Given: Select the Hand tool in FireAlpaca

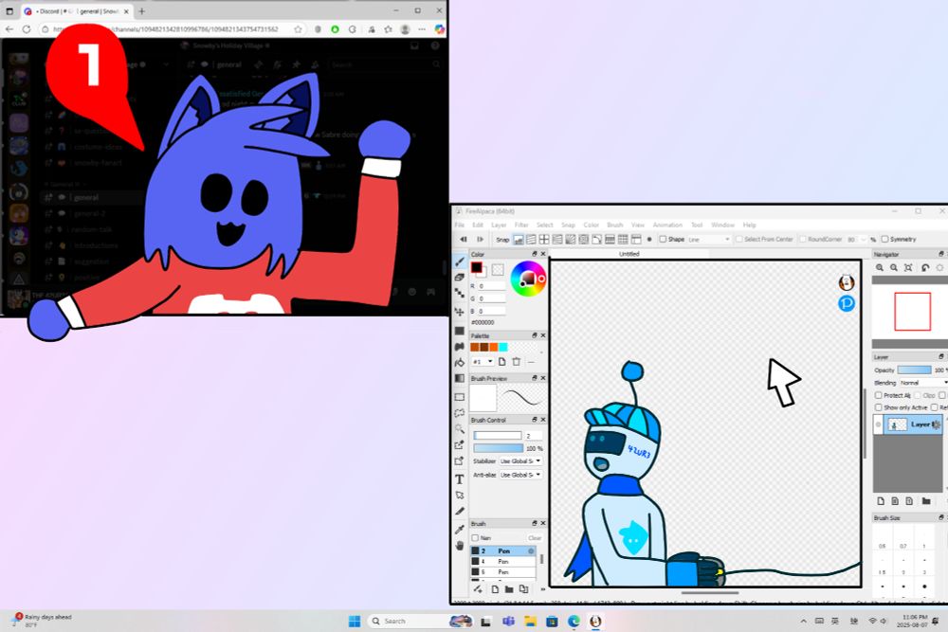Looking at the screenshot, I should (460, 546).
